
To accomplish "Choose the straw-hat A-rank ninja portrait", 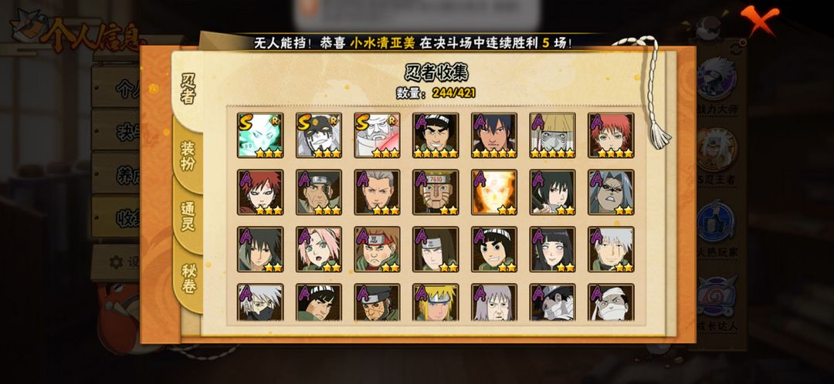I will pyautogui.click(x=553, y=135).
